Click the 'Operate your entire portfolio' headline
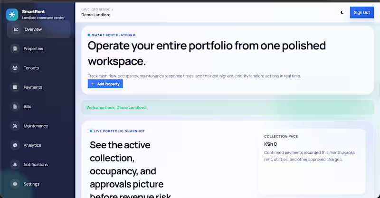The image size is (380, 198). [x=207, y=53]
